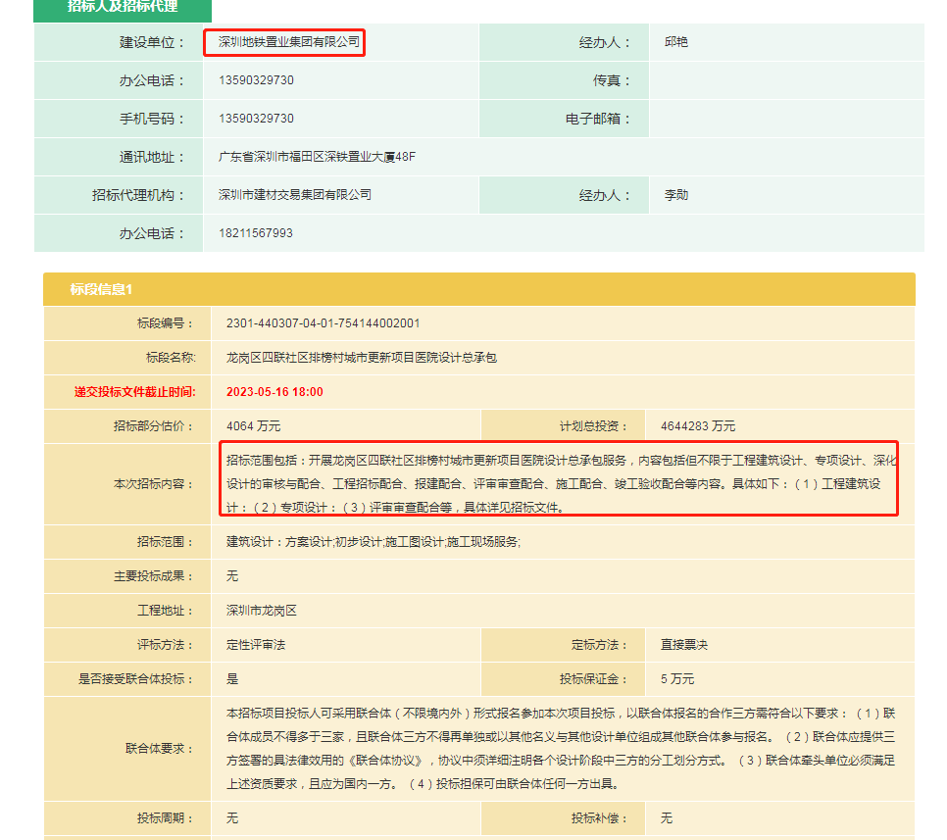
Task: Click the agency name 深圳市建材交易集团有限公司
Action: tap(295, 195)
